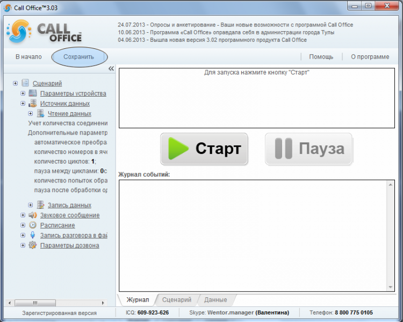
Task: Click 'количество номеров в ячейке' row
Action: click(71, 152)
